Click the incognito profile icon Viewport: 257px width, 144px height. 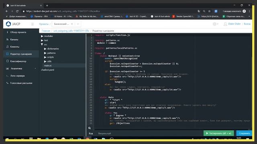click(x=244, y=11)
